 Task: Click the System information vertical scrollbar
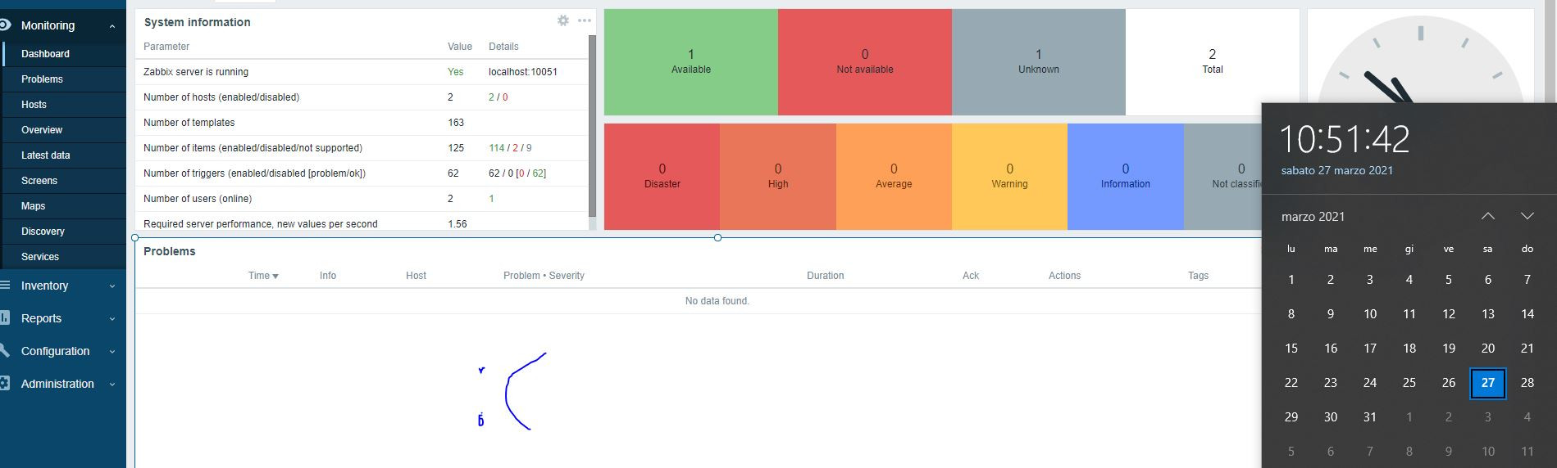pos(592,125)
